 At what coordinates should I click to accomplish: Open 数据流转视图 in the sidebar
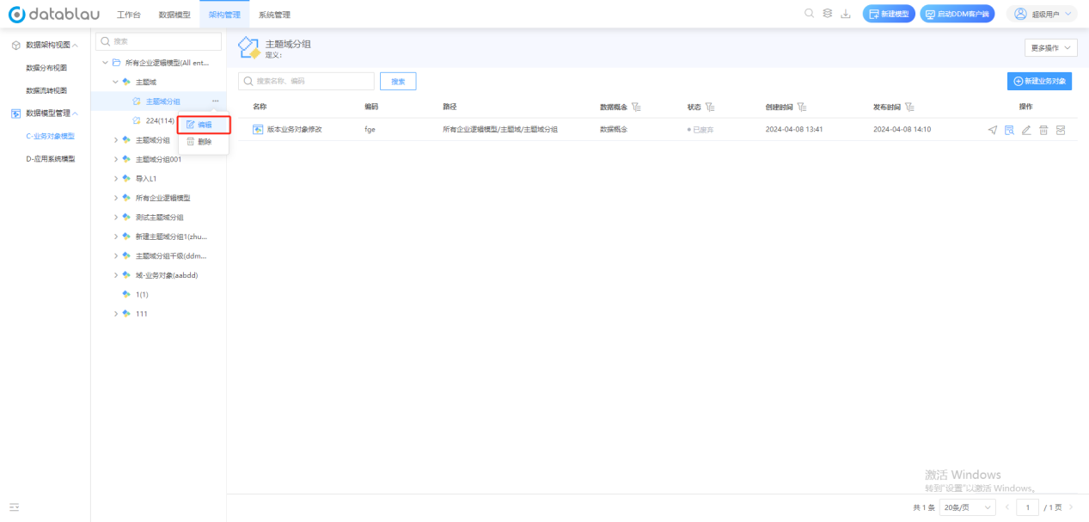(x=46, y=90)
